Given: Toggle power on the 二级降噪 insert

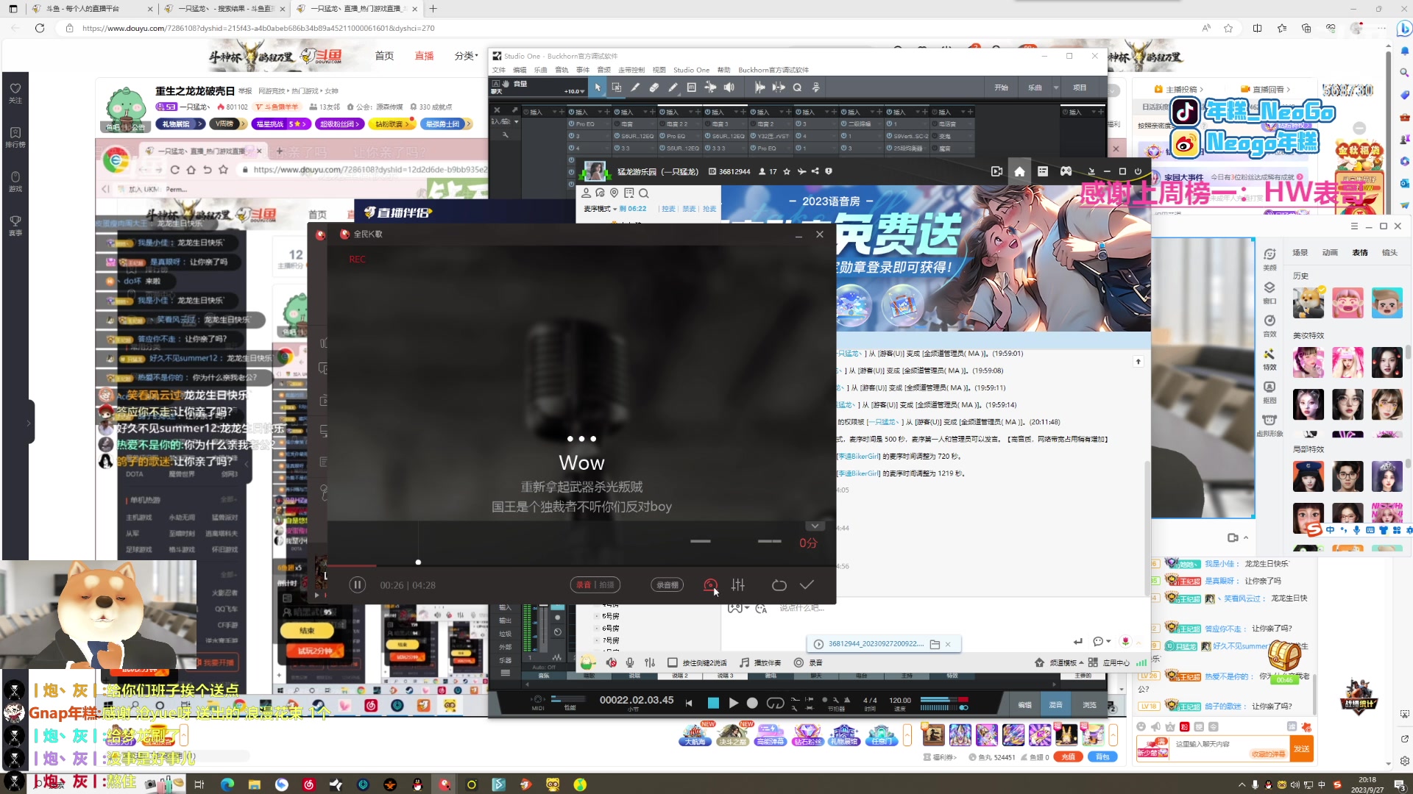Looking at the screenshot, I should (843, 124).
